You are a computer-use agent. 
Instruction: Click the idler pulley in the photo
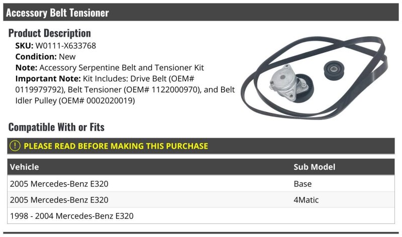point(334,70)
